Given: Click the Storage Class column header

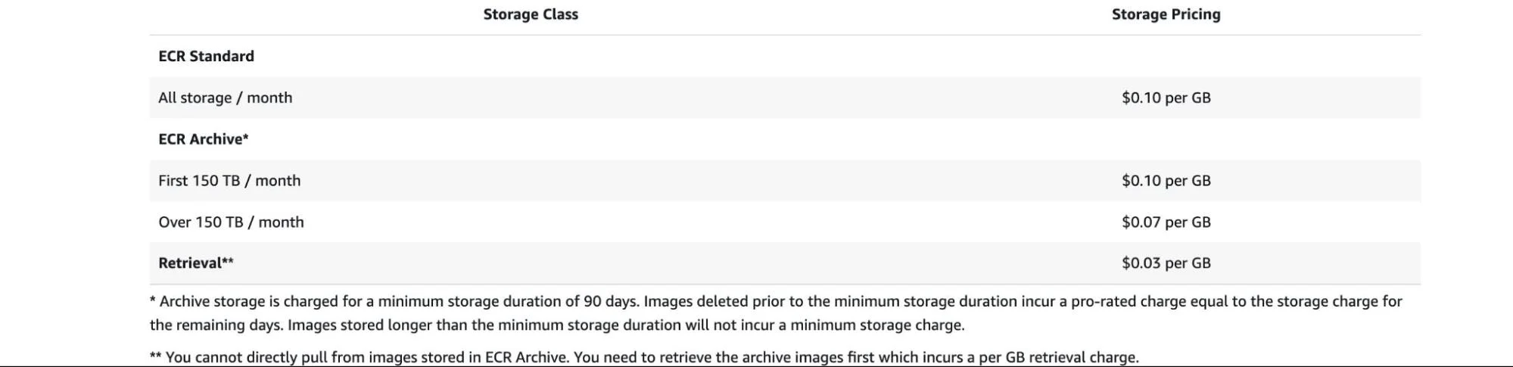Looking at the screenshot, I should pyautogui.click(x=531, y=14).
